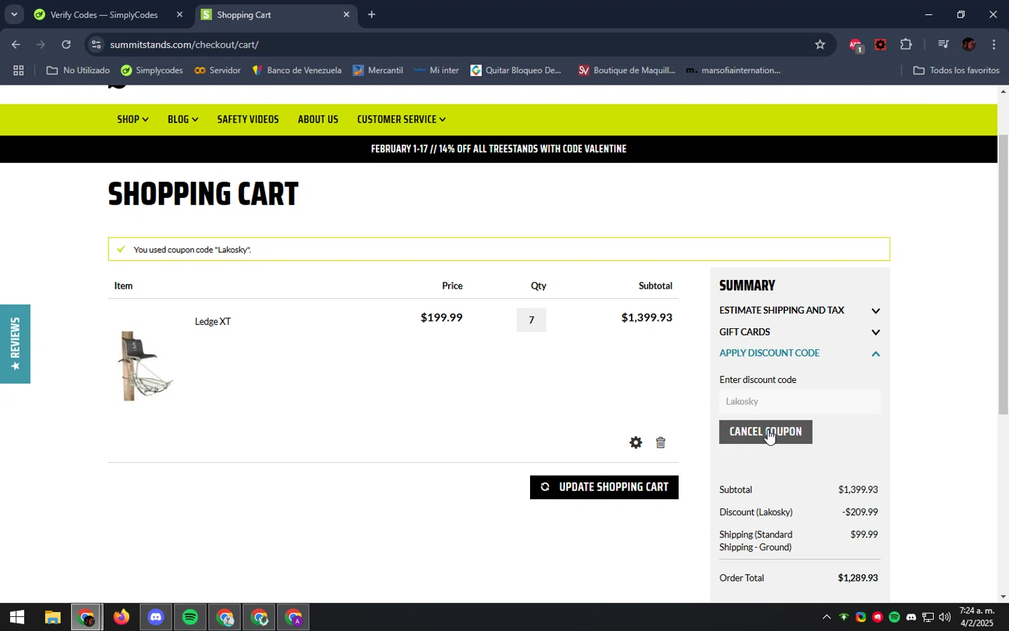Open the Chrome extensions puzzle icon
Screen dimensions: 1009x631
[x=906, y=44]
